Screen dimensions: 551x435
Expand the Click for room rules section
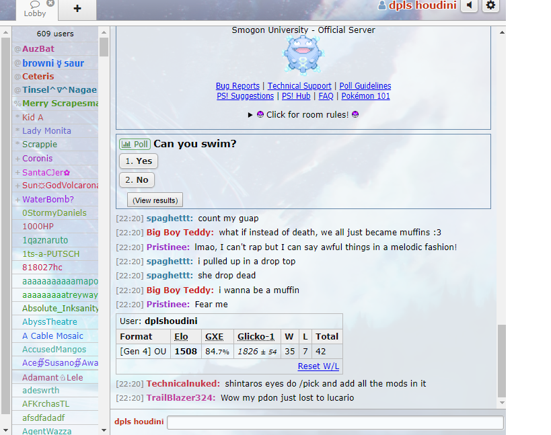[x=303, y=115]
